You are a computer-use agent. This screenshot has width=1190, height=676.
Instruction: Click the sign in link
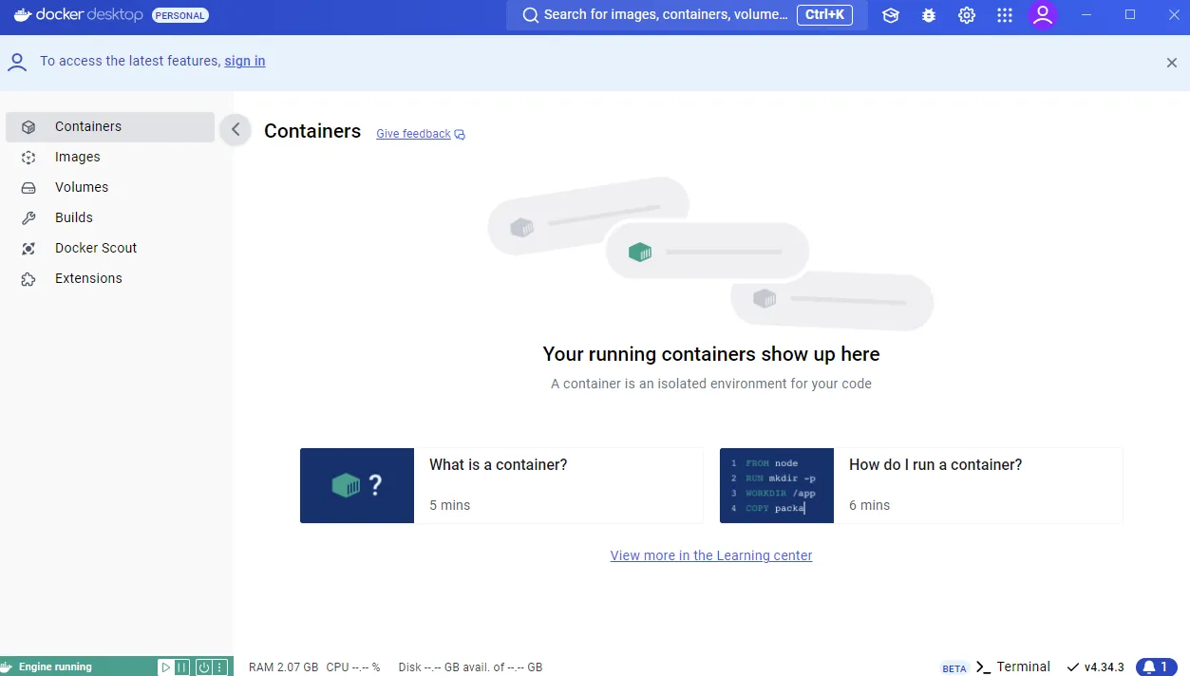pos(245,61)
